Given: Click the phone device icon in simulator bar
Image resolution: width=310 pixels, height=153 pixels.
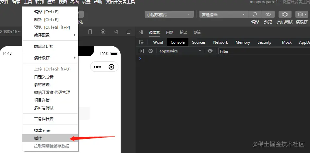Looking at the screenshot, I should pyautogui.click(x=90, y=32).
